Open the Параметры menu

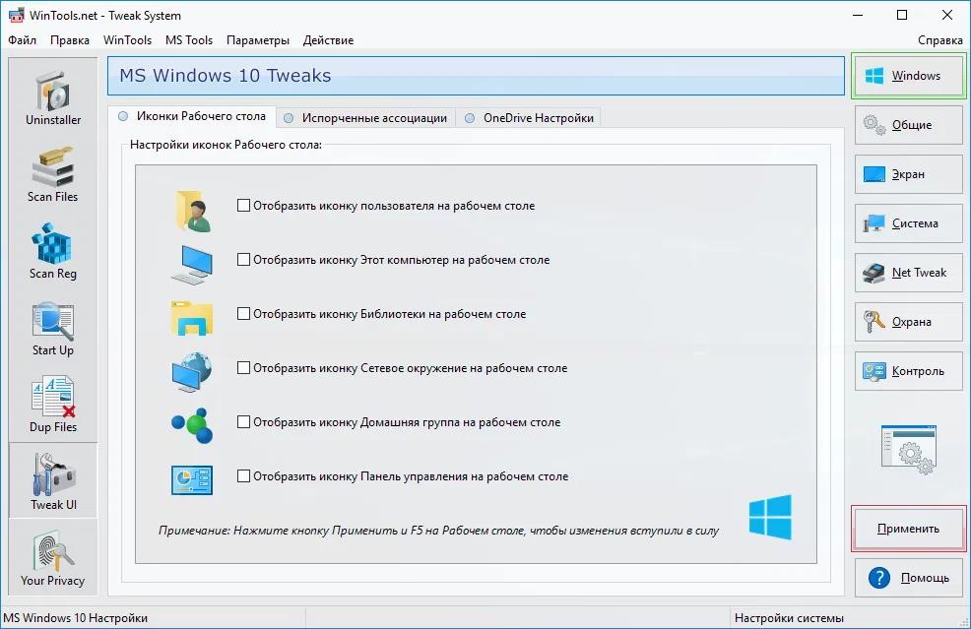tap(258, 40)
